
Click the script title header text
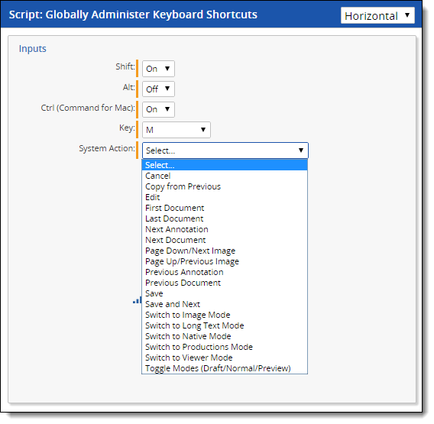pyautogui.click(x=133, y=15)
